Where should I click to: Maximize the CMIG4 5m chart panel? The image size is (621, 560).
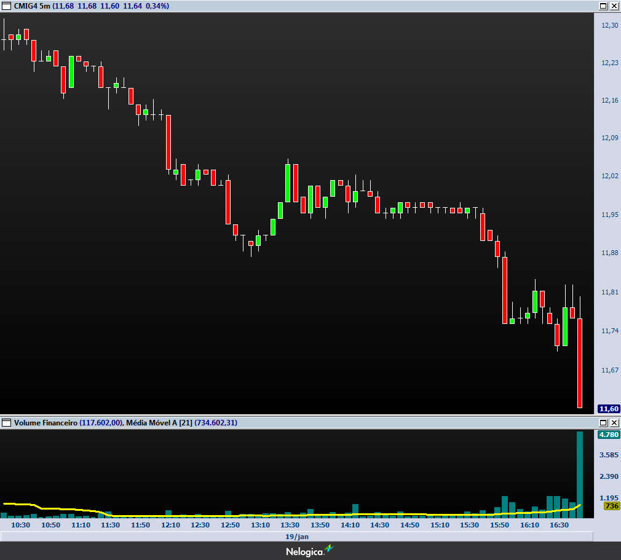[603, 6]
